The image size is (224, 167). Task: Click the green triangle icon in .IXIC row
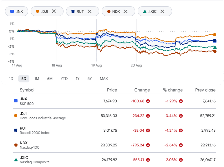pyautogui.click(x=16, y=160)
